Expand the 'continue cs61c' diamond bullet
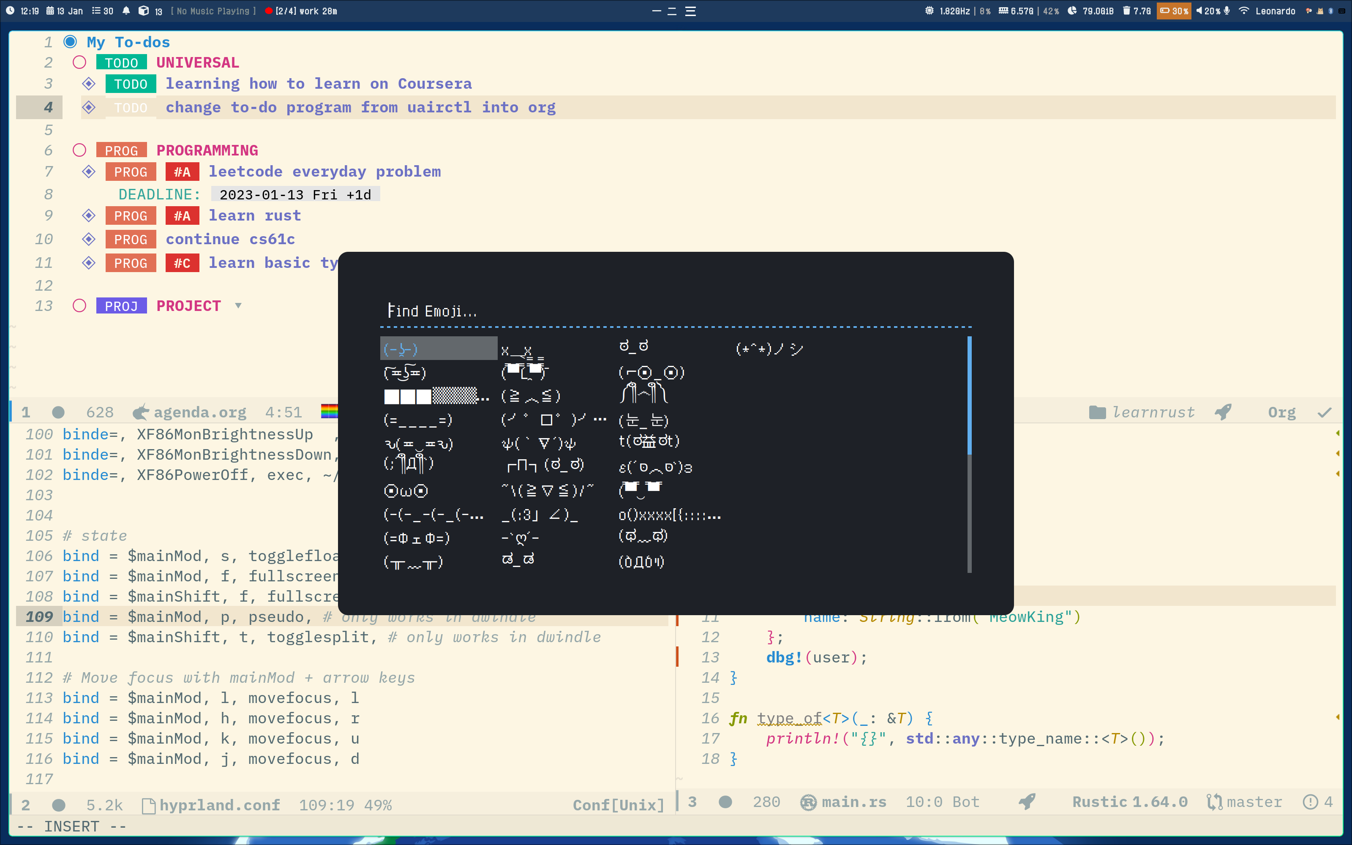The image size is (1352, 845). click(88, 239)
